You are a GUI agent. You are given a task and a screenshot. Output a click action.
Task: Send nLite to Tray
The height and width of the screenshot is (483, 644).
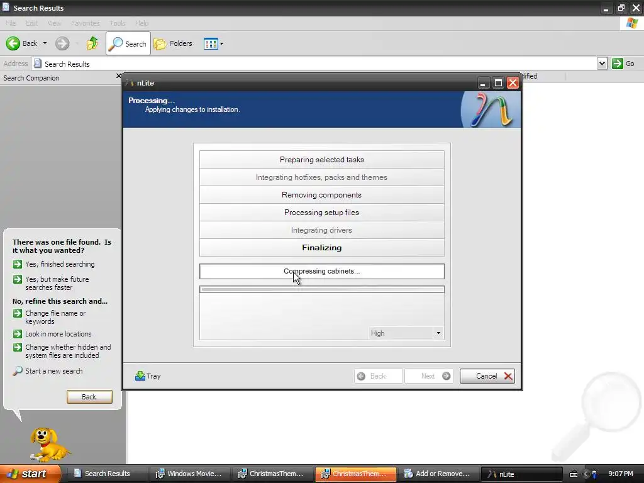148,376
